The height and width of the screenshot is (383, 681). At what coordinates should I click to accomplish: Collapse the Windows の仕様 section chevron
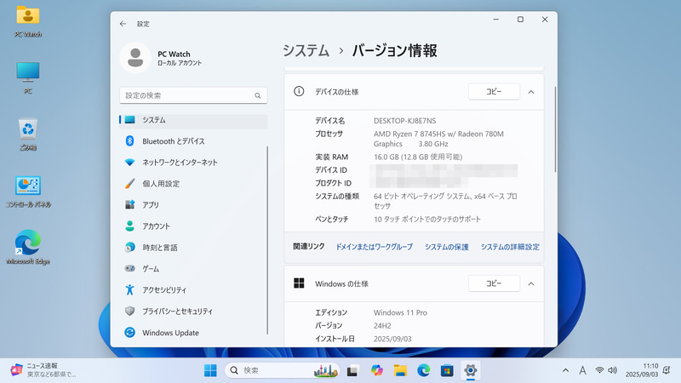click(x=530, y=283)
